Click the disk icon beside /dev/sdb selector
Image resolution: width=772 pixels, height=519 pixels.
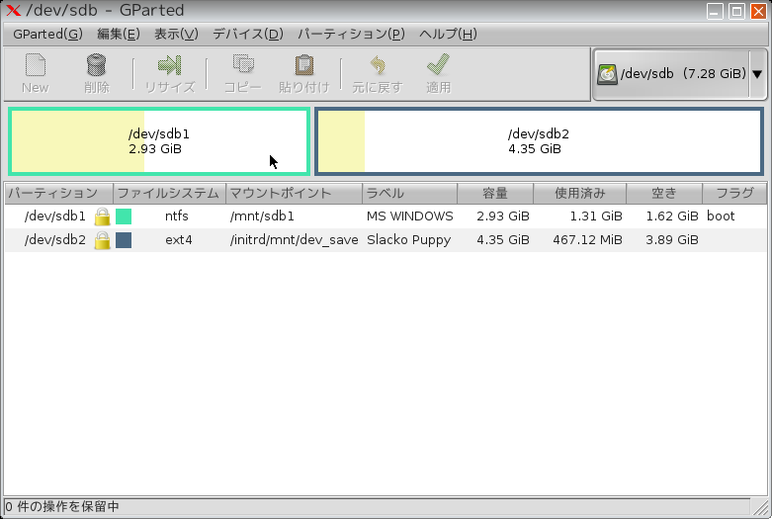pos(608,74)
